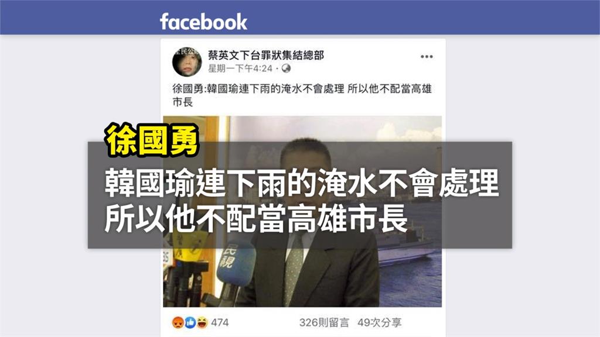This screenshot has width=600, height=337.
Task: Click the facebook logo in header
Action: [203, 22]
